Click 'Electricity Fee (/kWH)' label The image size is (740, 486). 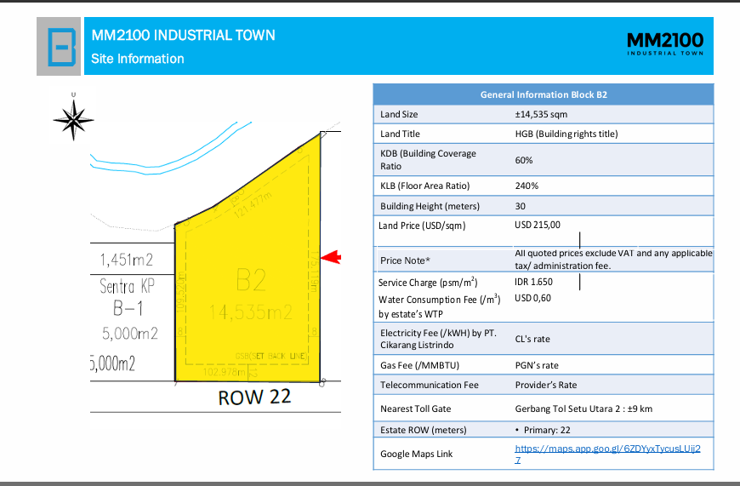(438, 339)
